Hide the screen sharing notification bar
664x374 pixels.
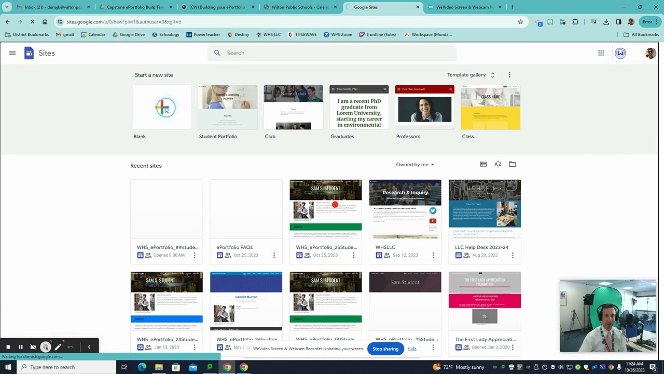[x=412, y=349]
